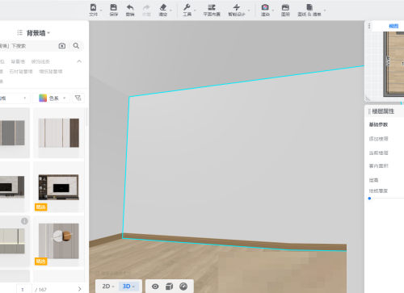Open the 背景墙 category dropdown
404x293 pixels.
(38, 33)
